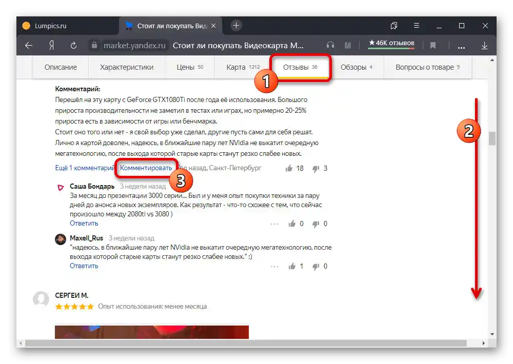Open the Вопросы о товаре tab

click(427, 67)
